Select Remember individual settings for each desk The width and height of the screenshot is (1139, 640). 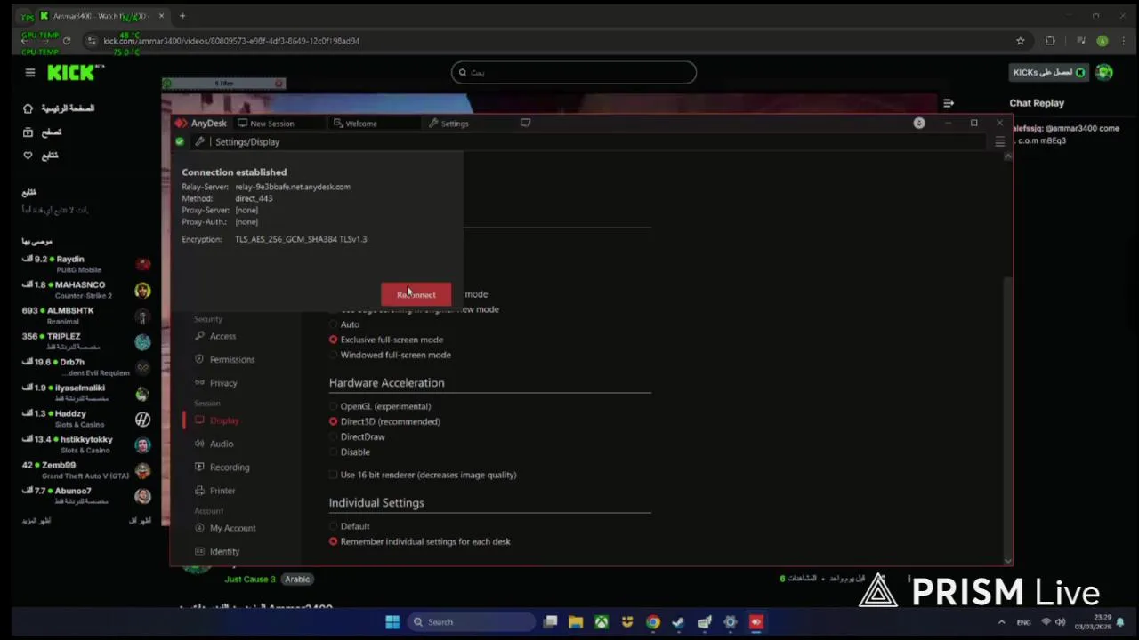coord(420,541)
